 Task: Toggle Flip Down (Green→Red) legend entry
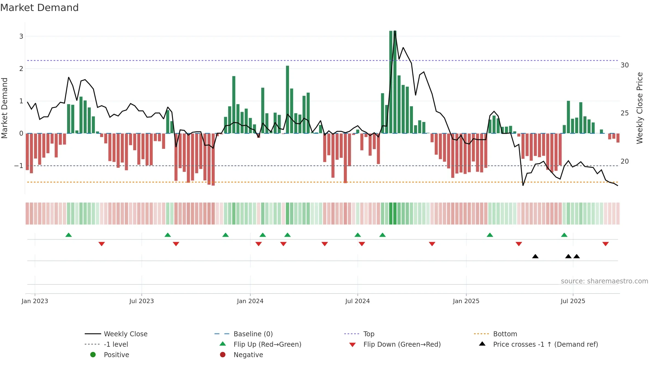coord(395,344)
